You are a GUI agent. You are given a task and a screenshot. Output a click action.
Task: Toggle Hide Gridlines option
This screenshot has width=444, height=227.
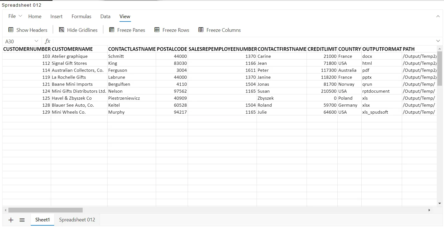pyautogui.click(x=78, y=30)
